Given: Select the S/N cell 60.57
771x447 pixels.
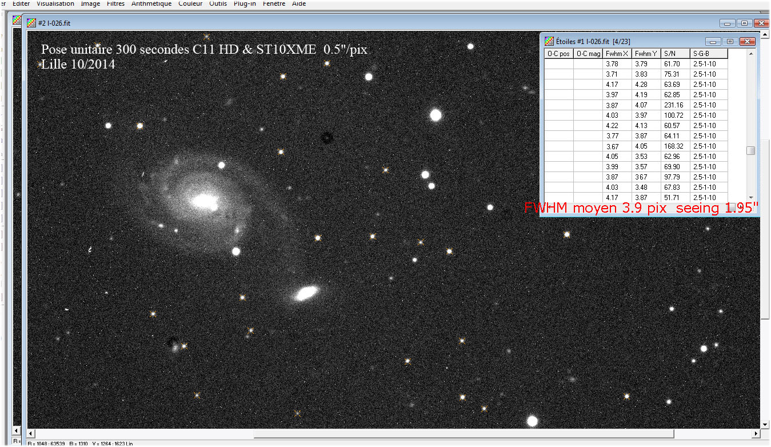Looking at the screenshot, I should pyautogui.click(x=676, y=126).
